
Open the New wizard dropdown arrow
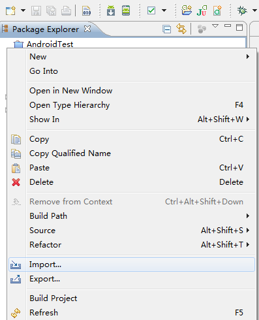click(x=23, y=10)
